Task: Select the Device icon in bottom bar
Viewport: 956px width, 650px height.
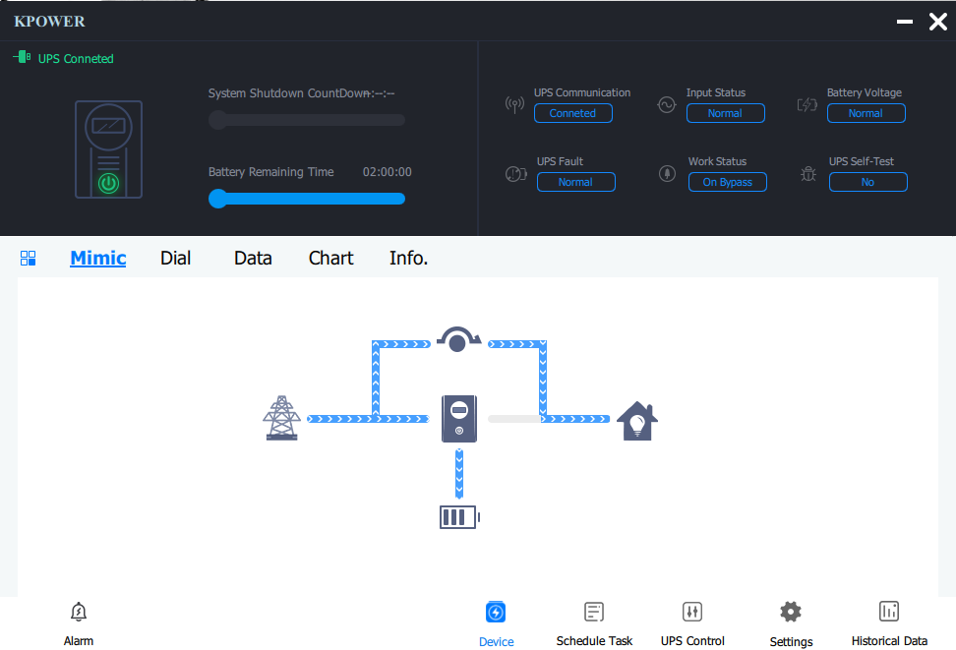Action: [496, 613]
